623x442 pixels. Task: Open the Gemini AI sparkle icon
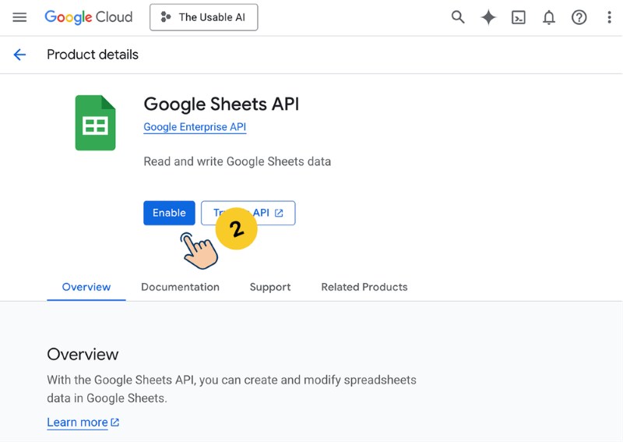coord(488,17)
